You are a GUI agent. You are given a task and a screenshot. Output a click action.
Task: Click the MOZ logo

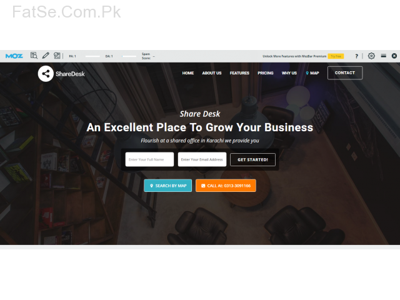(x=14, y=56)
